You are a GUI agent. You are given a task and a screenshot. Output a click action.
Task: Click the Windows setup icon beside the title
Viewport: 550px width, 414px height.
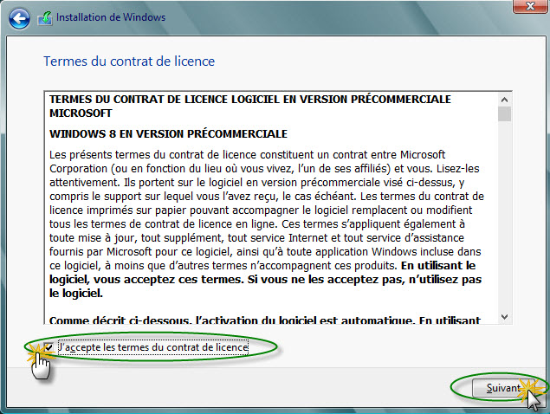point(45,18)
